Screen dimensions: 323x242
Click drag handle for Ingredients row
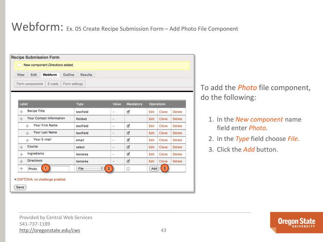click(21, 154)
